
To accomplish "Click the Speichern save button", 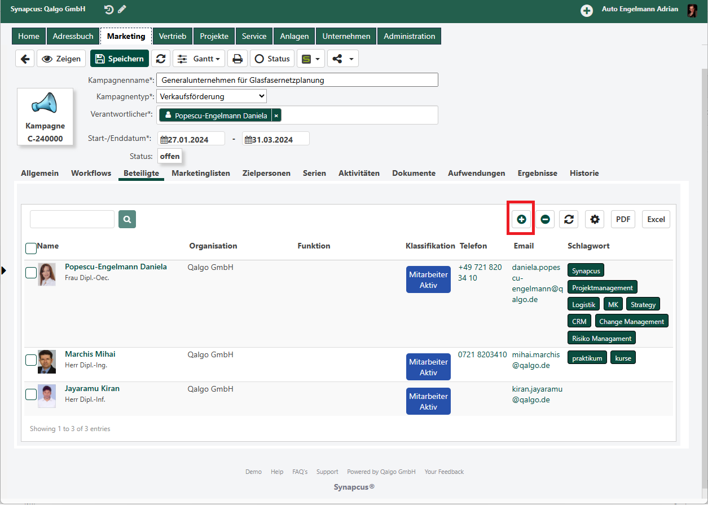I will pos(120,59).
